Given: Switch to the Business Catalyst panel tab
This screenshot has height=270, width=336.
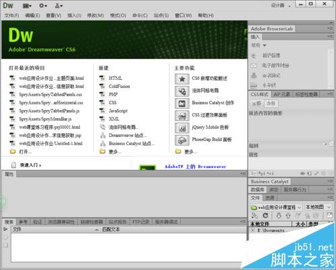Looking at the screenshot, I should click(x=269, y=181).
